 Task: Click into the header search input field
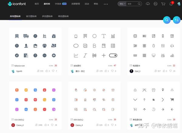coord(132,4)
